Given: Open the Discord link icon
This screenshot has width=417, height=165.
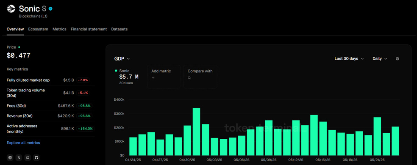Looking at the screenshot, I should (x=28, y=157).
